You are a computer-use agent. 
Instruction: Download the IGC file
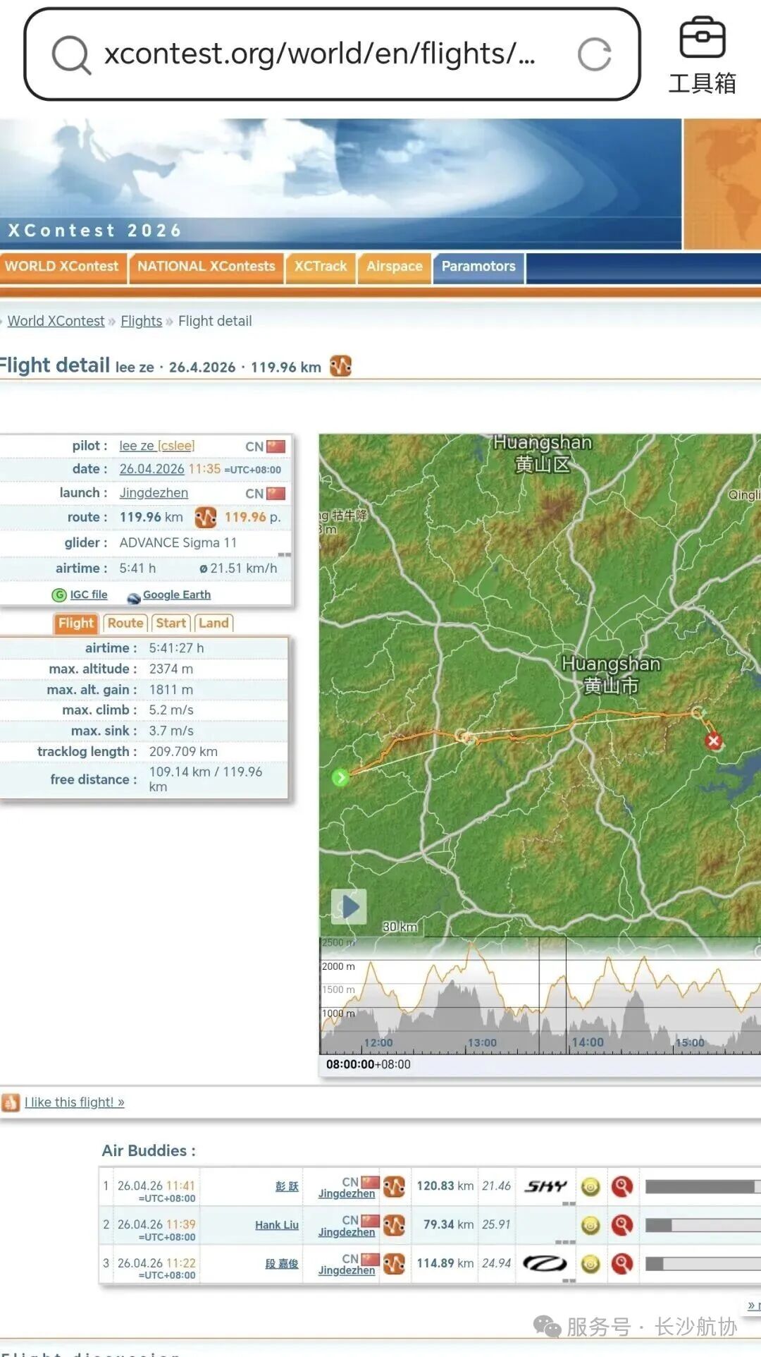[89, 595]
